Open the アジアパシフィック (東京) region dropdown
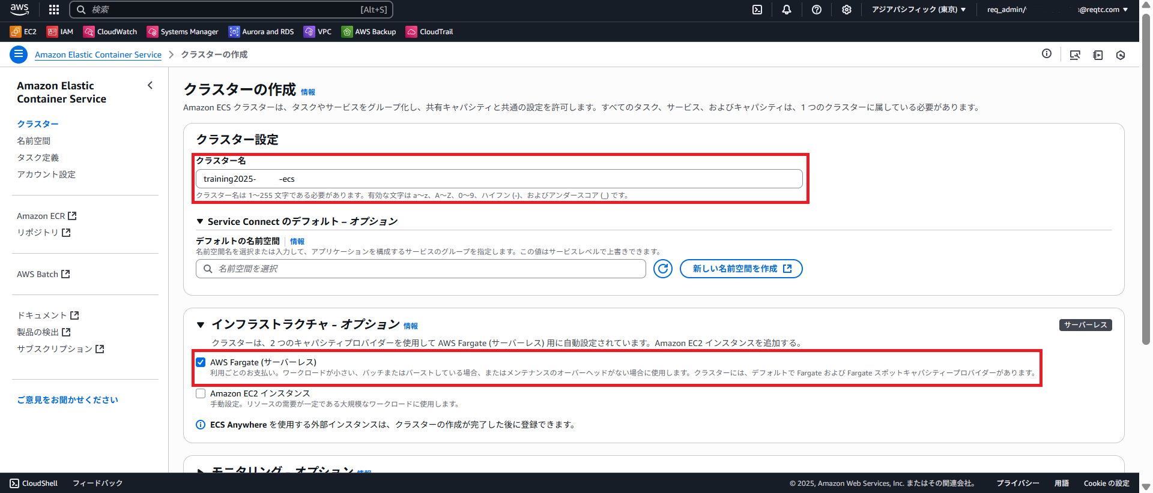Screen dimensions: 1153x493 pyautogui.click(x=919, y=10)
